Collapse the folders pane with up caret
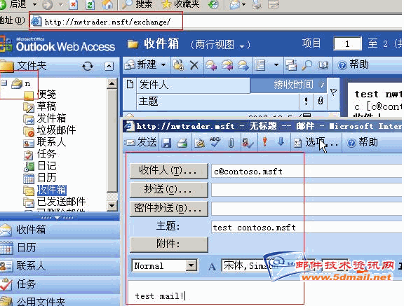 coord(109,67)
